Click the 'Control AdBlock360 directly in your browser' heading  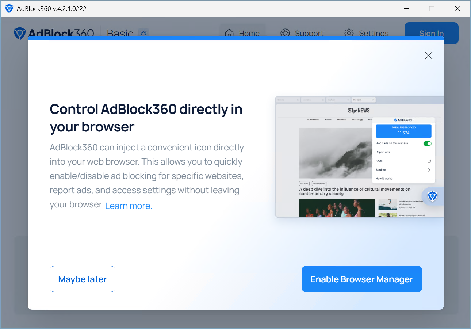146,118
